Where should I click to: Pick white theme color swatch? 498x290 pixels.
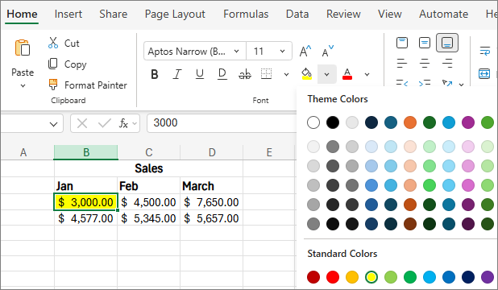pyautogui.click(x=313, y=122)
